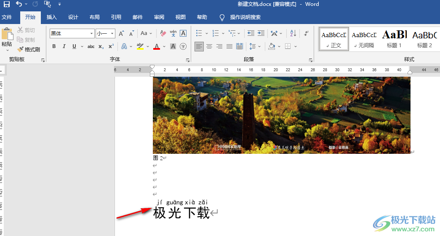Save the document with the floppy disk icon
The height and width of the screenshot is (236, 440).
6,4
